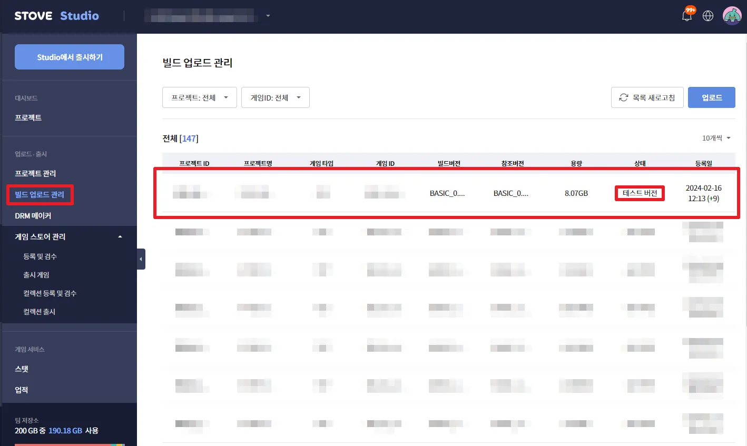The image size is (747, 446).
Task: Click the 프로젝트 ID column header
Action: pos(194,163)
